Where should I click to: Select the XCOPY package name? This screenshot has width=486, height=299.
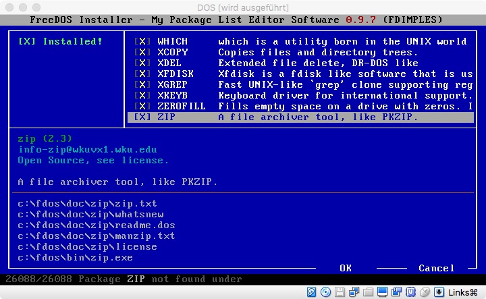point(172,53)
